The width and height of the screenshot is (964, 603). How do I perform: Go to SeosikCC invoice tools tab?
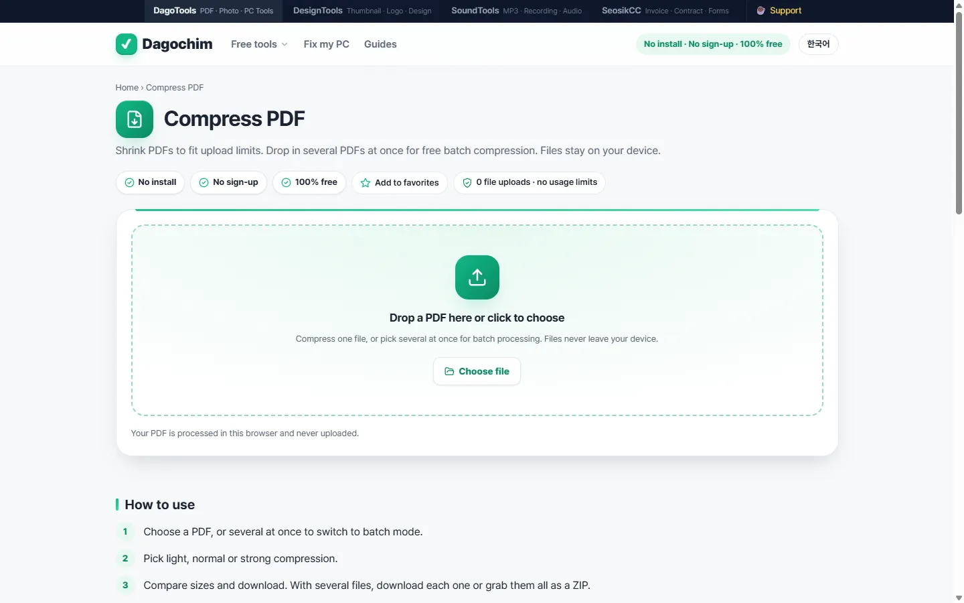tap(665, 11)
